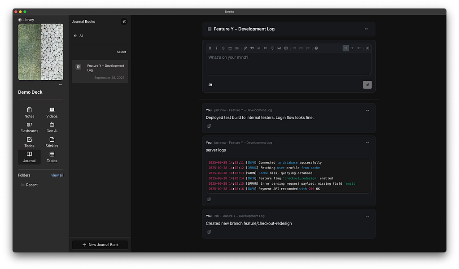Click the New Journal Book button
The image size is (459, 269).
pos(100,245)
